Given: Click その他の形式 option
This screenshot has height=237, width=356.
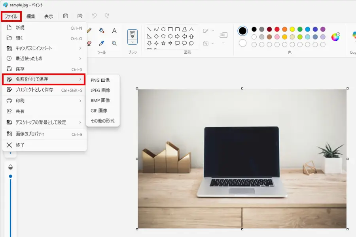Looking at the screenshot, I should (x=102, y=121).
